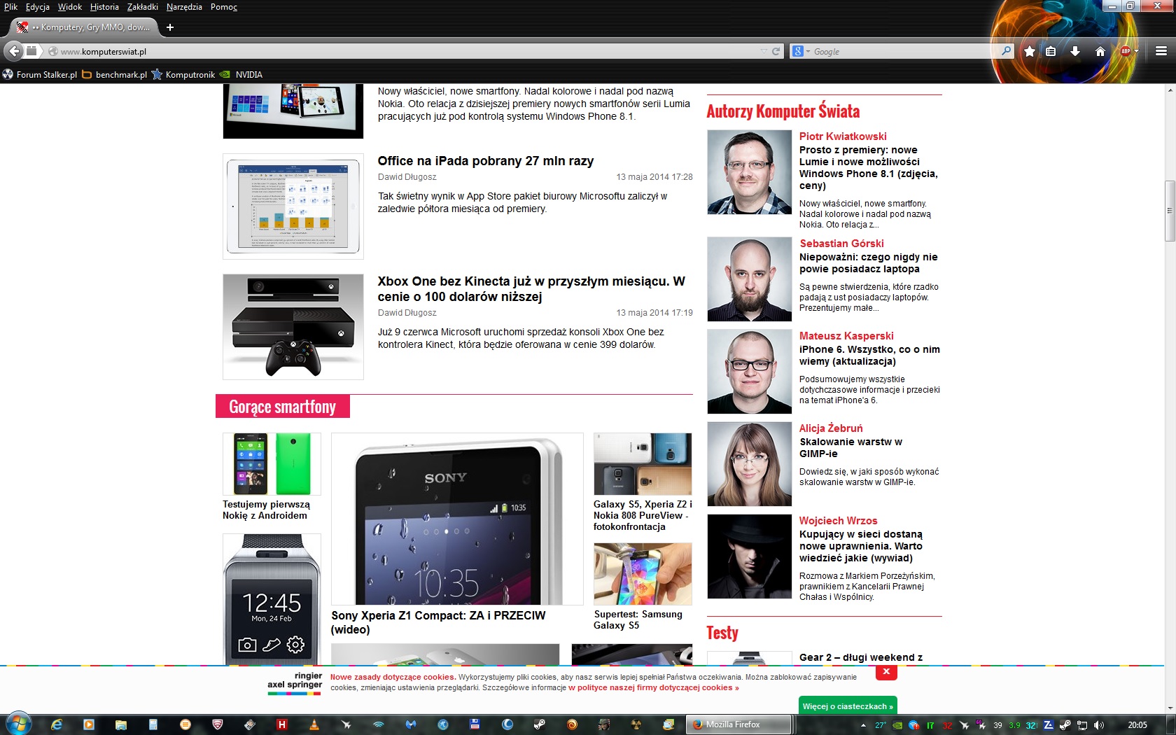Open the Zakładki menu
Screen dimensions: 1176x735
[143, 7]
